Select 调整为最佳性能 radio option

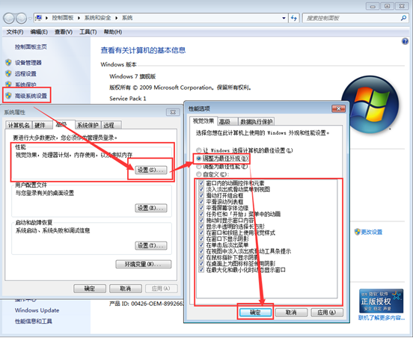(x=199, y=166)
